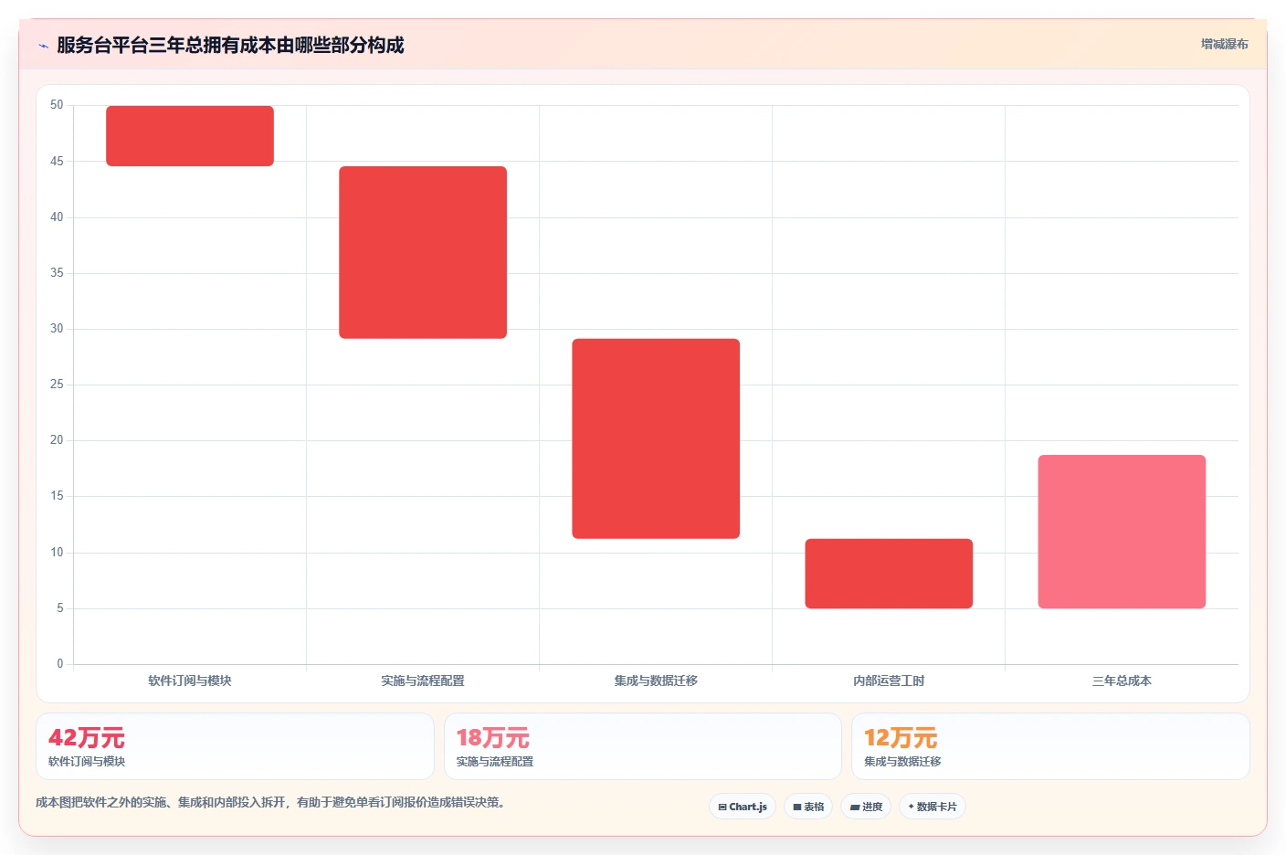Click the y-axis tick label 0

(60, 664)
